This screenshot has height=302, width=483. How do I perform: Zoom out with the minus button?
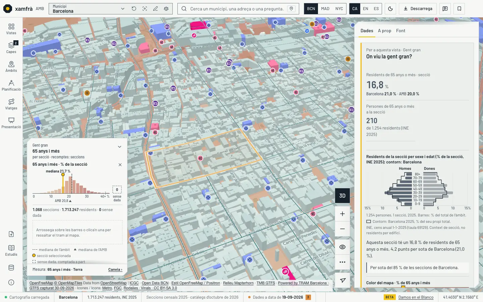[342, 229]
